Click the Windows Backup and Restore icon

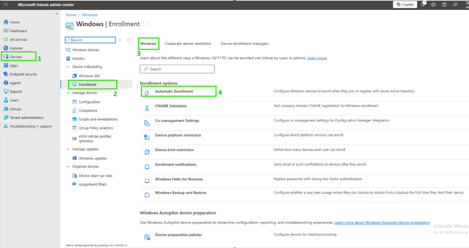tap(147, 194)
